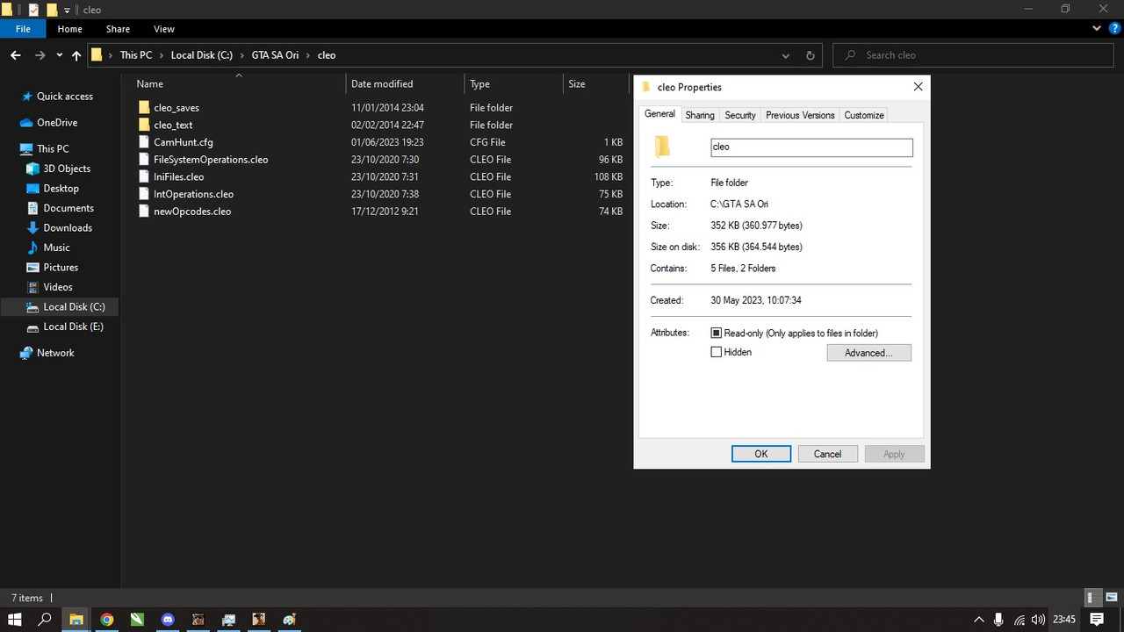Screen dimensions: 1124x632
Task: Click the New folder icon in the title bar
Action: 52,10
